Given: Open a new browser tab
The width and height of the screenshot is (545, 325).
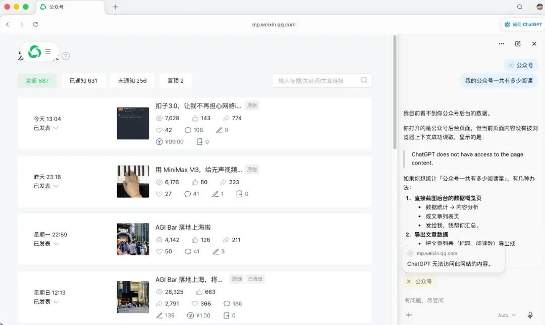Looking at the screenshot, I should pyautogui.click(x=116, y=7).
